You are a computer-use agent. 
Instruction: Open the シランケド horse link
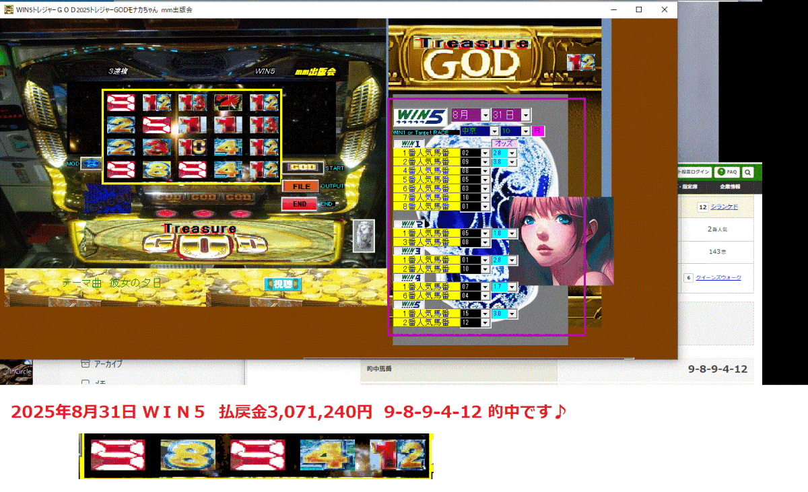click(x=724, y=207)
